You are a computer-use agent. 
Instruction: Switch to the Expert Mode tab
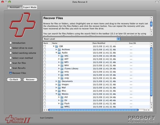tap(30, 7)
